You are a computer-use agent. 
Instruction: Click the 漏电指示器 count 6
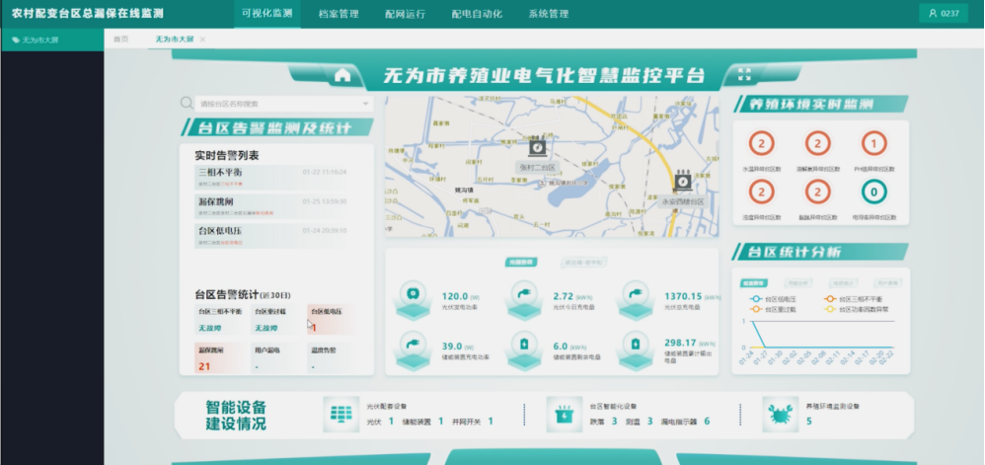coord(707,421)
